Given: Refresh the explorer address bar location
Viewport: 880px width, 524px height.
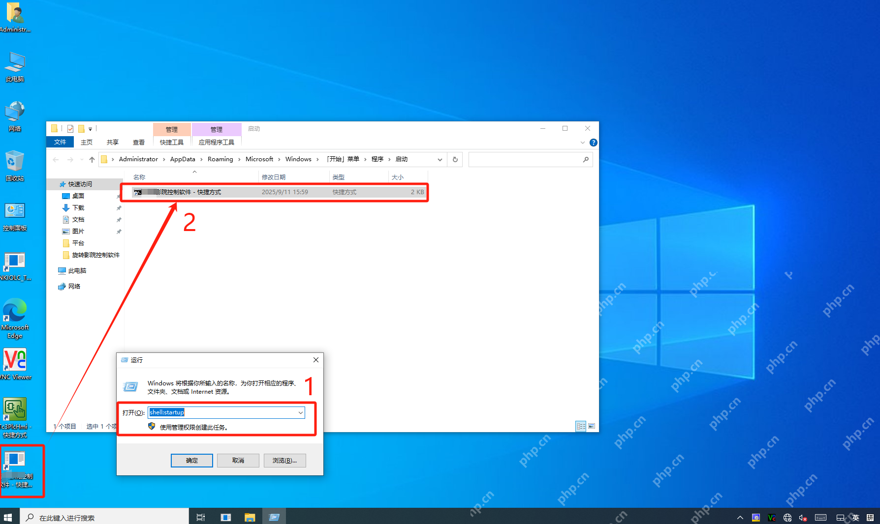Looking at the screenshot, I should click(x=455, y=159).
